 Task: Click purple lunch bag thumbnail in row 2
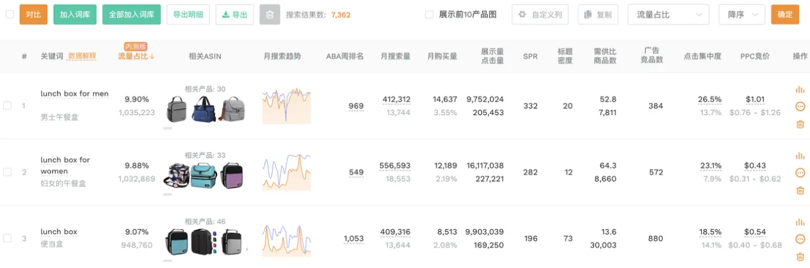(232, 176)
